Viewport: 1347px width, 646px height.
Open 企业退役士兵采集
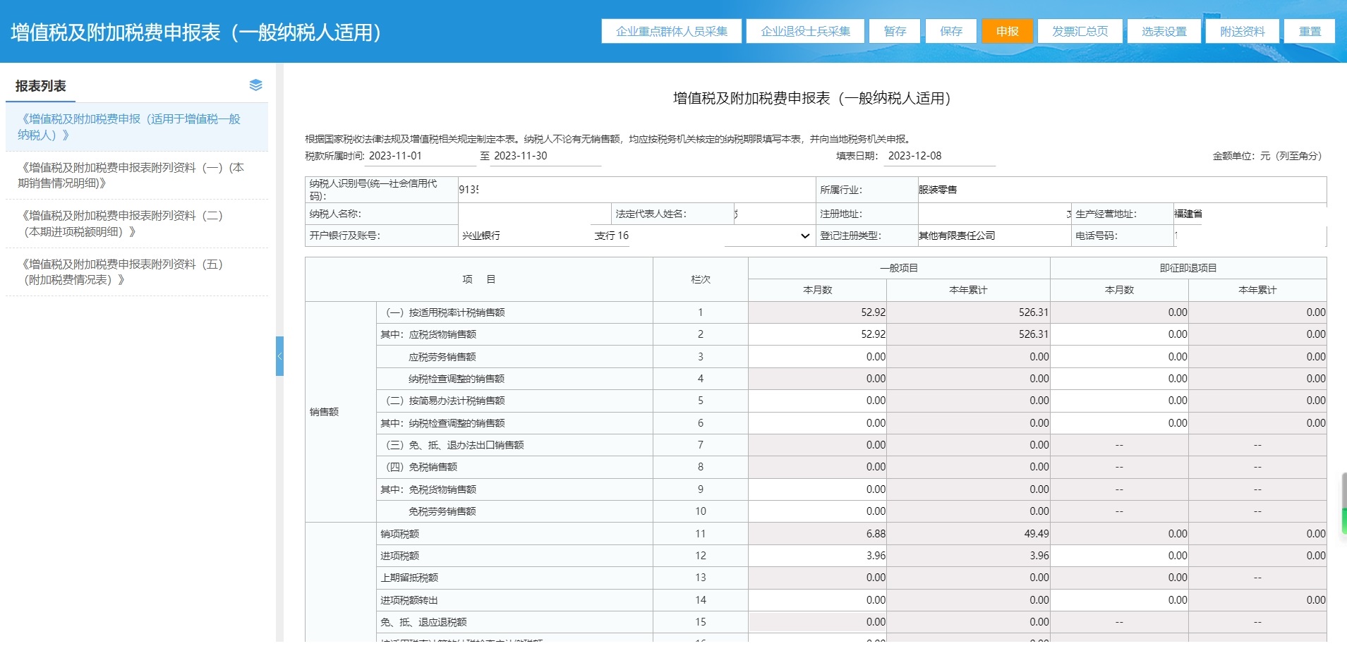pos(805,32)
